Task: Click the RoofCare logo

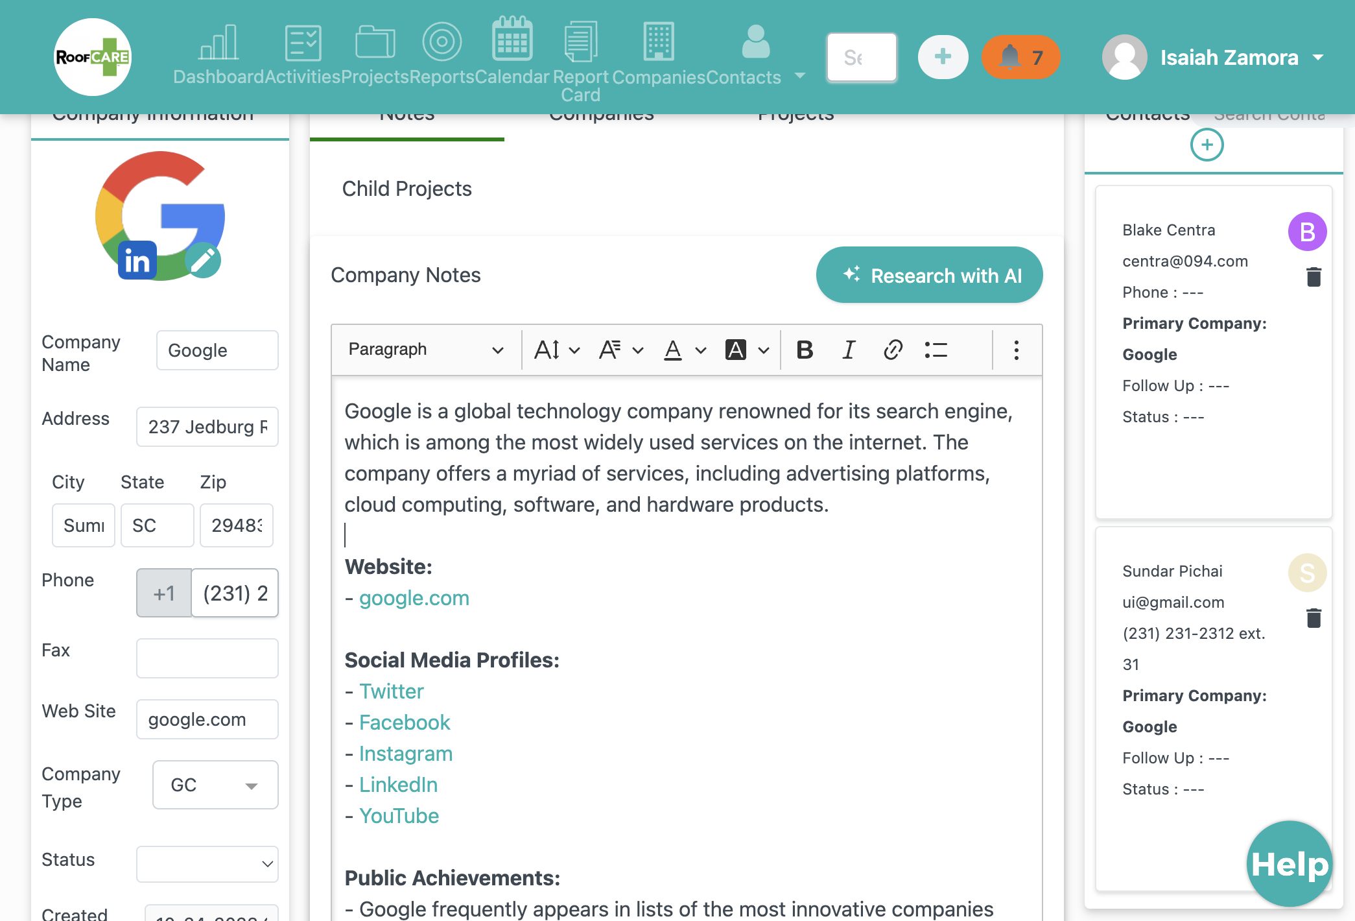Action: (x=93, y=57)
